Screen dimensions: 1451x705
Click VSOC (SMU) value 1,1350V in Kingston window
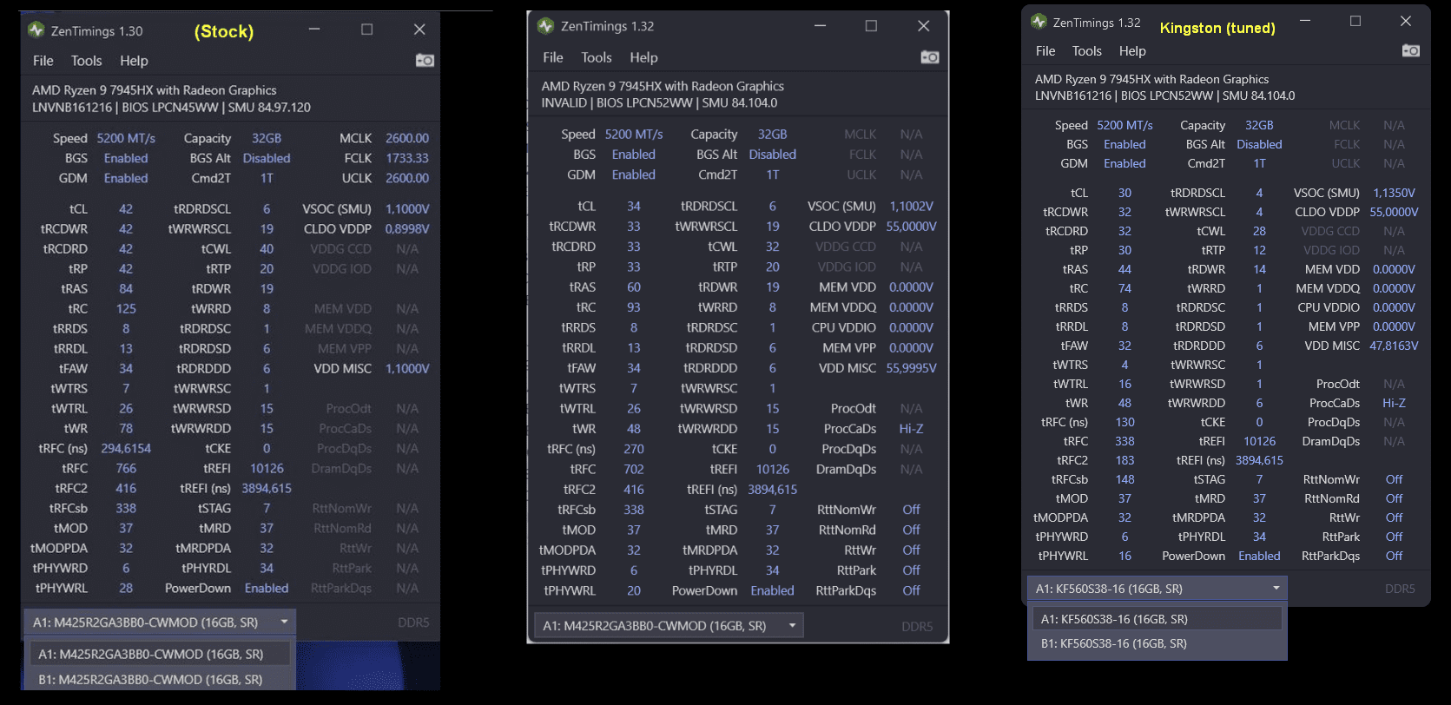click(1394, 193)
